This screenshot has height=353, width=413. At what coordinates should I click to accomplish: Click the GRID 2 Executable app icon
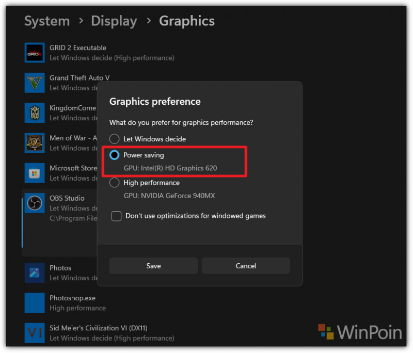click(35, 53)
